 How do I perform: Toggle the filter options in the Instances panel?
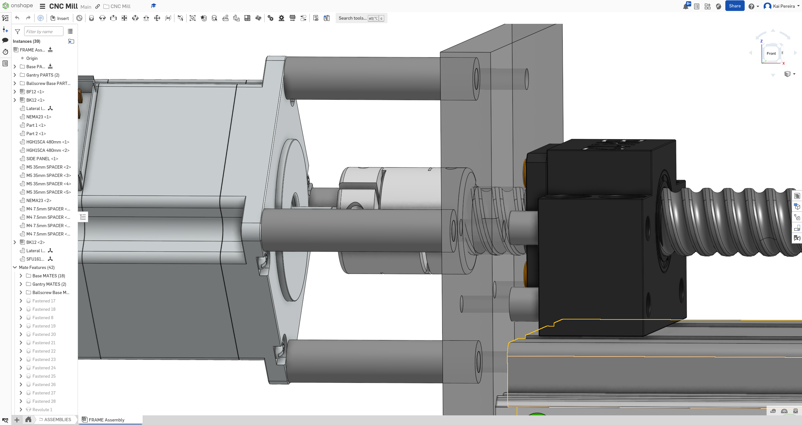[x=17, y=31]
